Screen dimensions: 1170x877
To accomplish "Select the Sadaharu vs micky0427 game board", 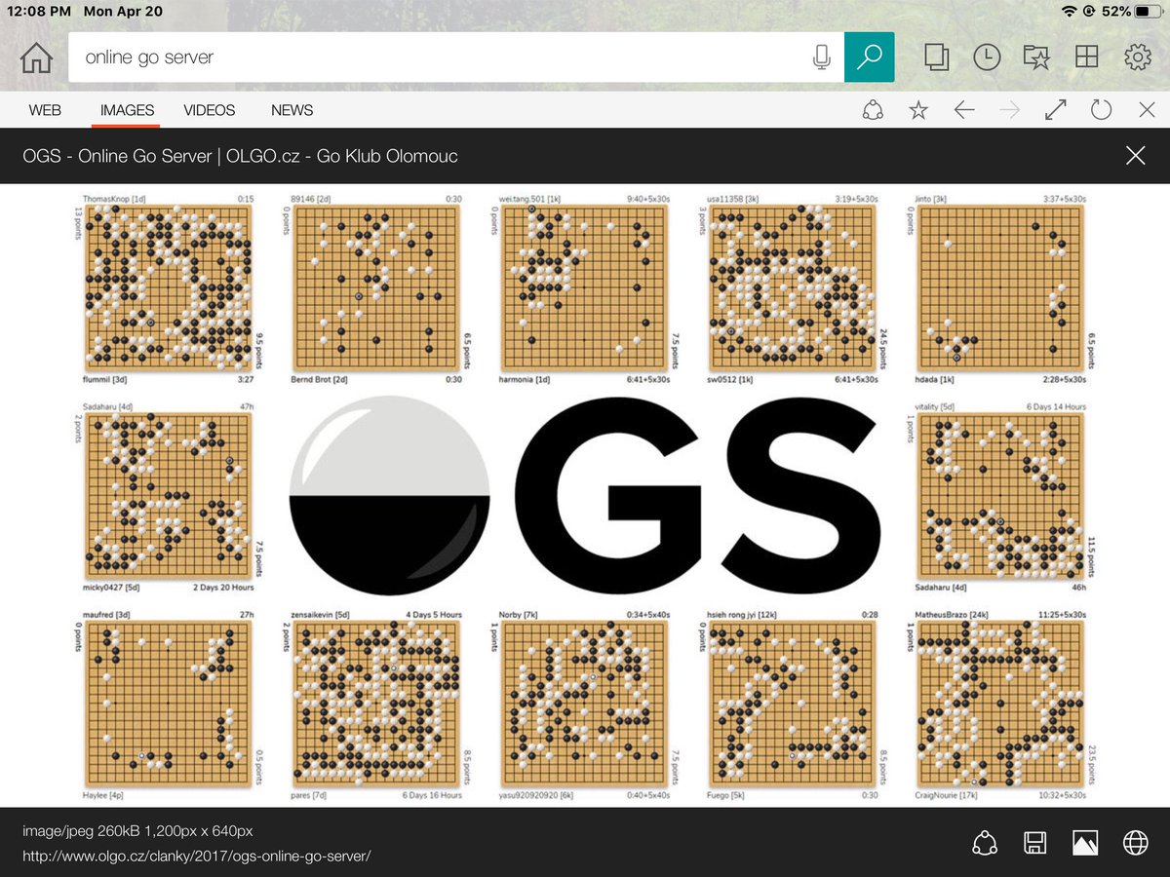I will [x=168, y=495].
